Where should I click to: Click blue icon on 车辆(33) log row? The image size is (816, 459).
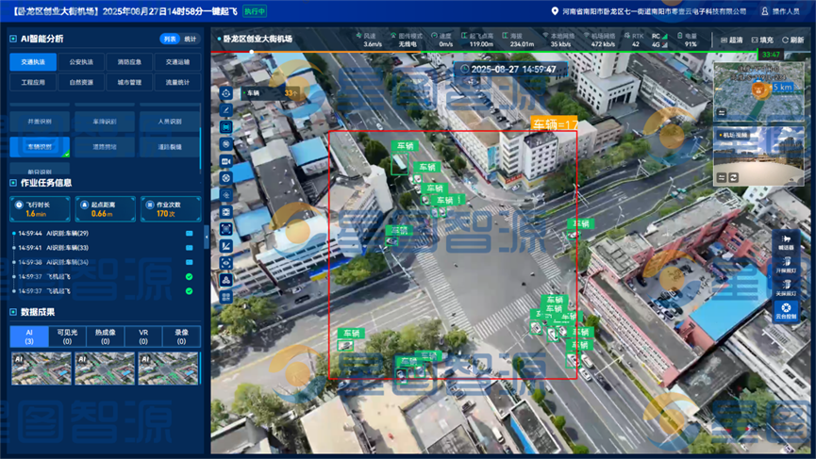click(190, 248)
